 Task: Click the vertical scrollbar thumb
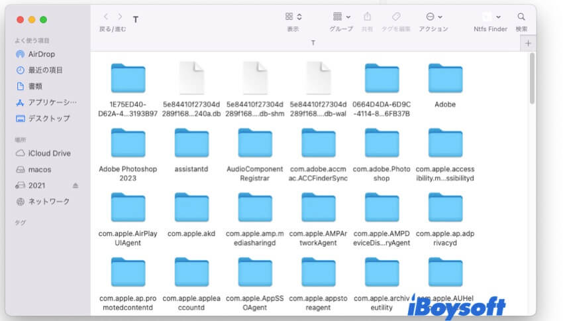click(x=532, y=78)
